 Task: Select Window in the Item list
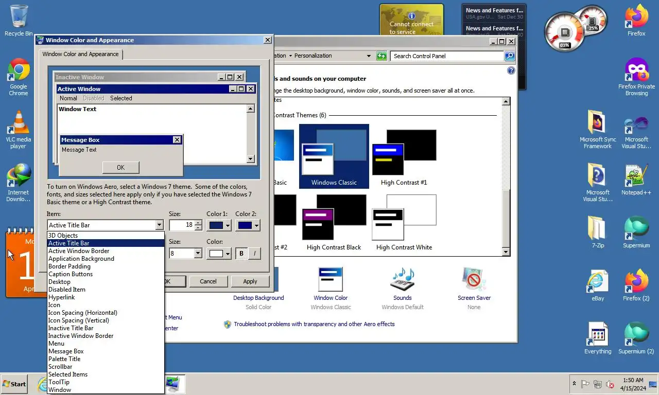pos(106,390)
